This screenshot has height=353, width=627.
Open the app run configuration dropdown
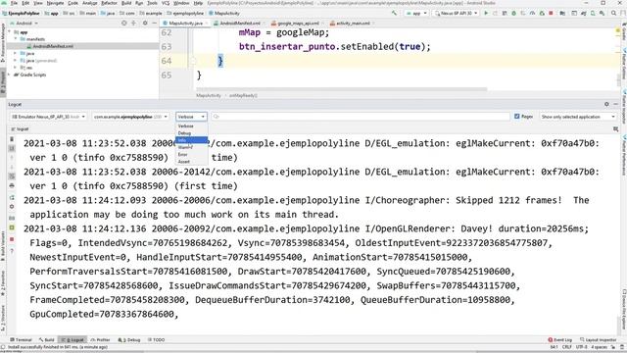coord(416,13)
